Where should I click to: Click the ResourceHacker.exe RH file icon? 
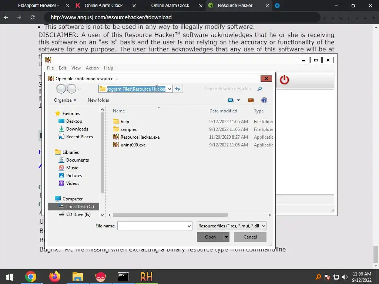point(116,137)
